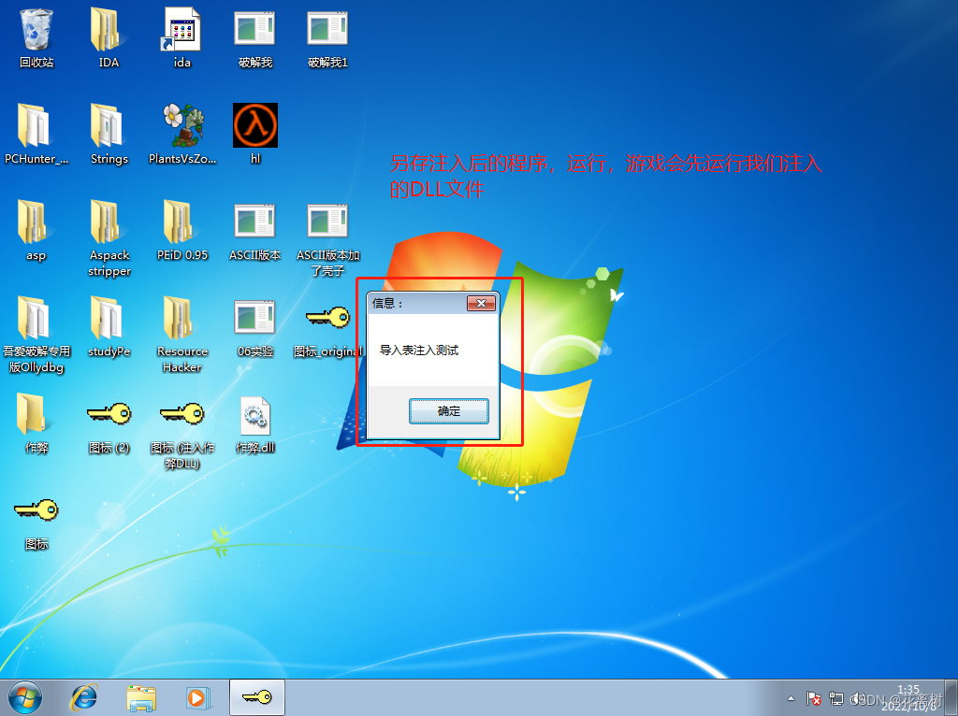Select the 破解我 program icon
This screenshot has height=716, width=958.
click(254, 29)
